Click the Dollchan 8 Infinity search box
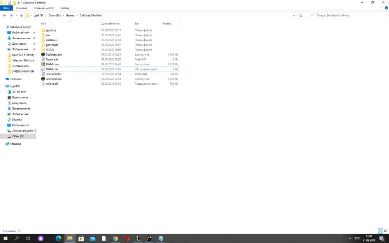 point(346,16)
